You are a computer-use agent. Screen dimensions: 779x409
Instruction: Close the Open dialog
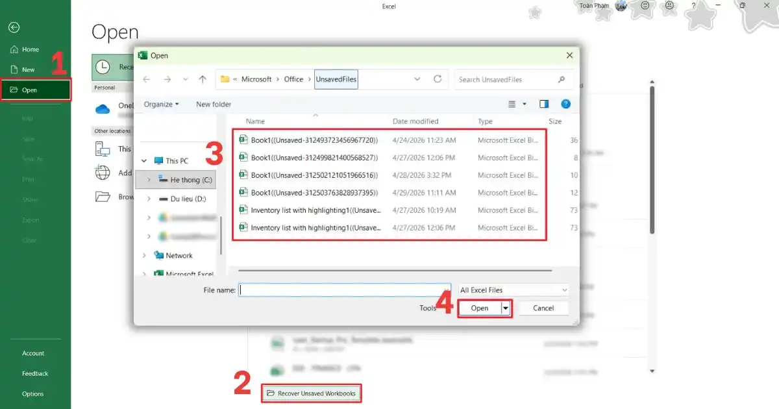click(569, 56)
